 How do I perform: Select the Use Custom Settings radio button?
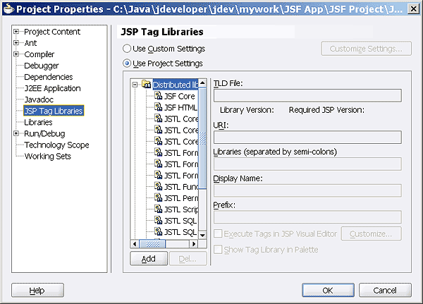point(127,49)
